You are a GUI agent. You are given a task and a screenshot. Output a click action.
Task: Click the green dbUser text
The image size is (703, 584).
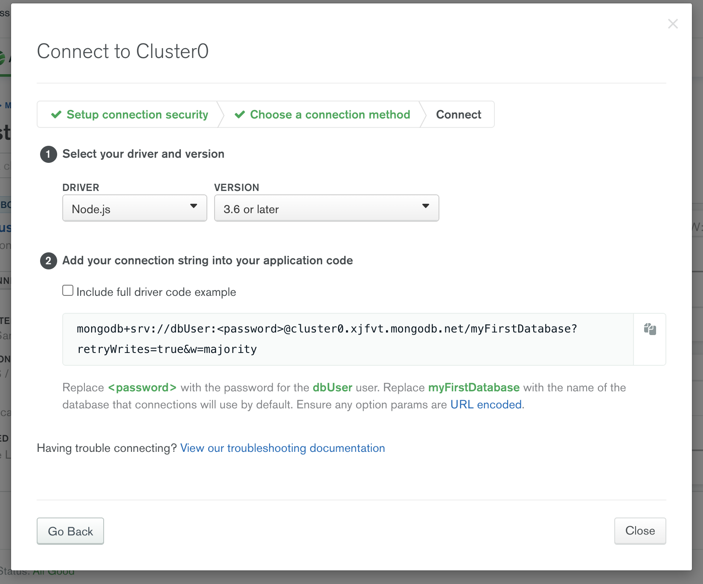click(332, 387)
